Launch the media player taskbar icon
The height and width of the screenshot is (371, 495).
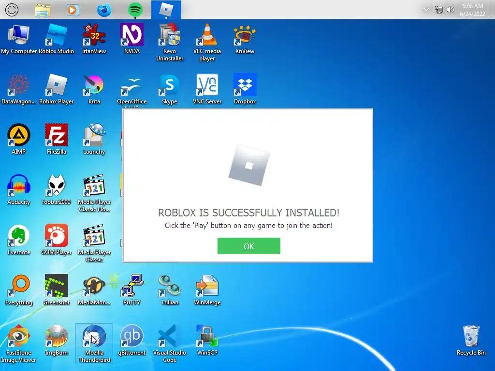point(73,10)
